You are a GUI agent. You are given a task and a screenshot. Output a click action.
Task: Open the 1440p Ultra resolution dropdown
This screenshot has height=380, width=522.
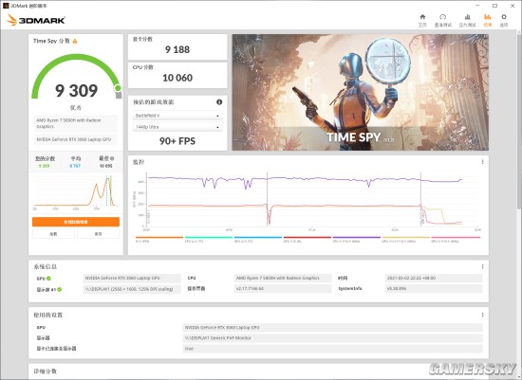[177, 127]
